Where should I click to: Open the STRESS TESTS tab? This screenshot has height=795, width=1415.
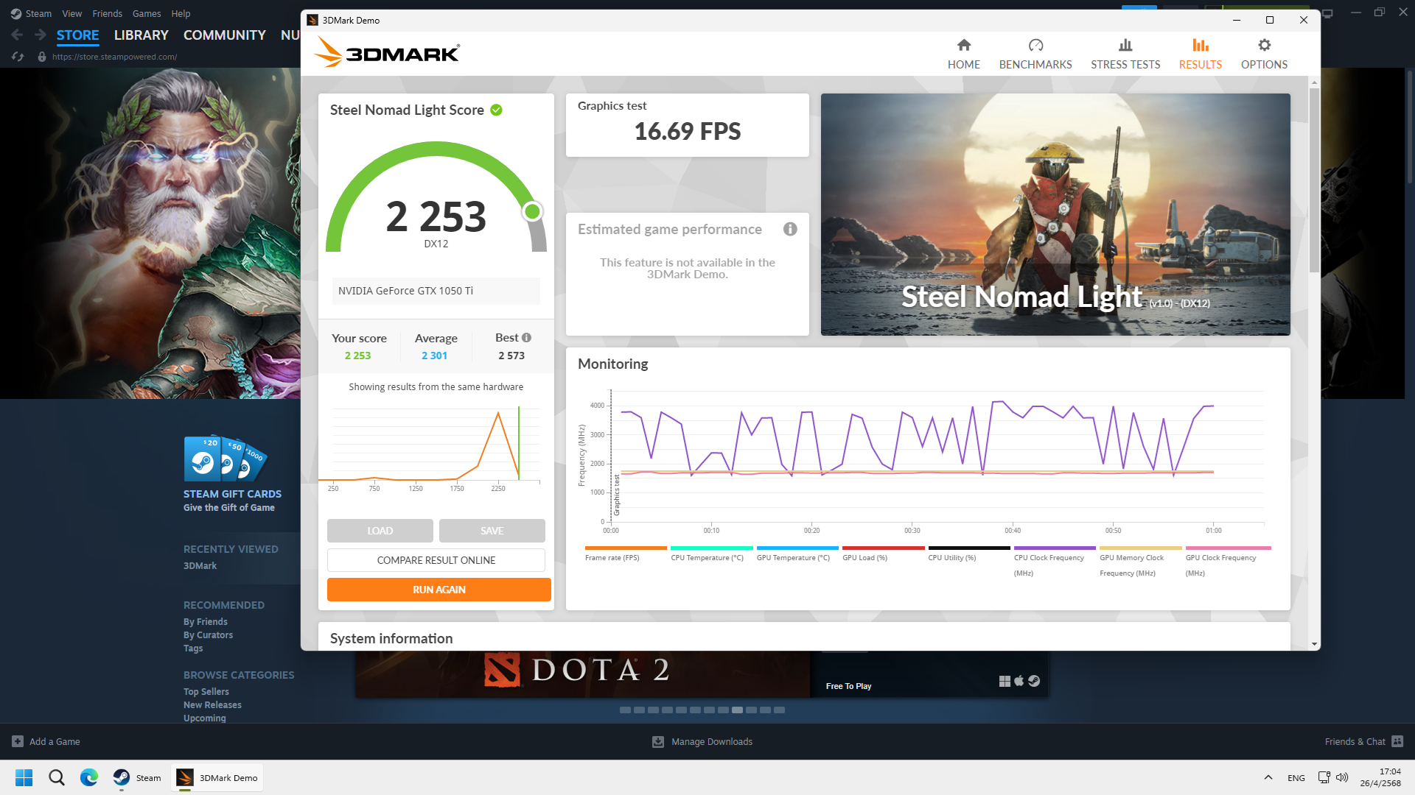tap(1125, 54)
